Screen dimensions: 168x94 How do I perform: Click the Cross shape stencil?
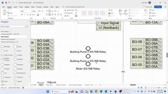[4, 81]
